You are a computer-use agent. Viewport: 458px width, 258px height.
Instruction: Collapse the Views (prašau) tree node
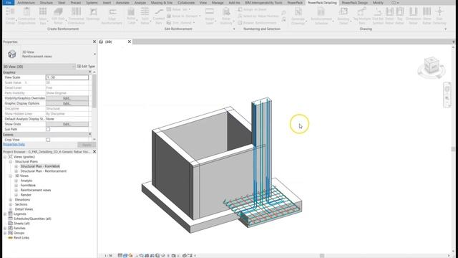coord(5,157)
